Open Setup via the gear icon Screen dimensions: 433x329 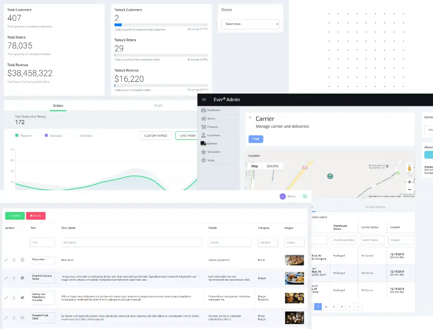pyautogui.click(x=204, y=160)
